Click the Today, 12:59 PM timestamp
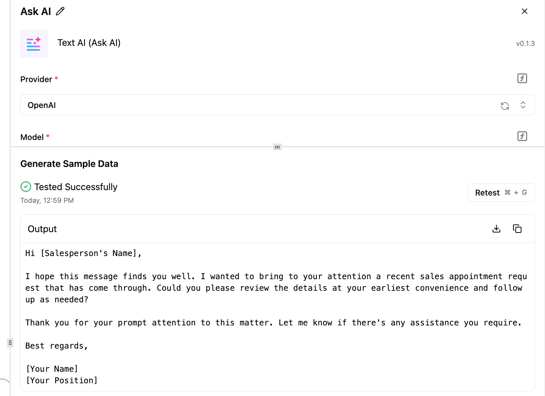This screenshot has width=545, height=396. pyautogui.click(x=47, y=201)
